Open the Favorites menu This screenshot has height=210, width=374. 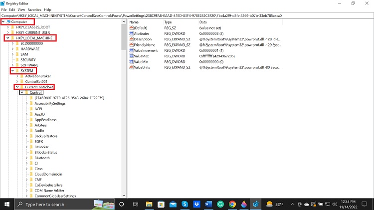click(x=34, y=9)
